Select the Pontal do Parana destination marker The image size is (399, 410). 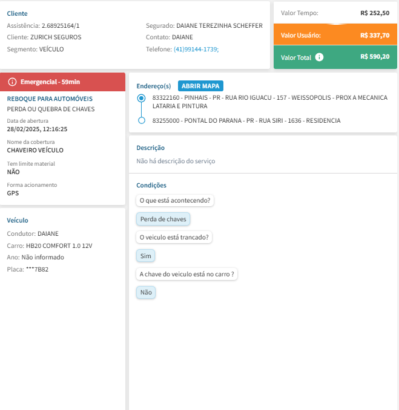pyautogui.click(x=142, y=120)
